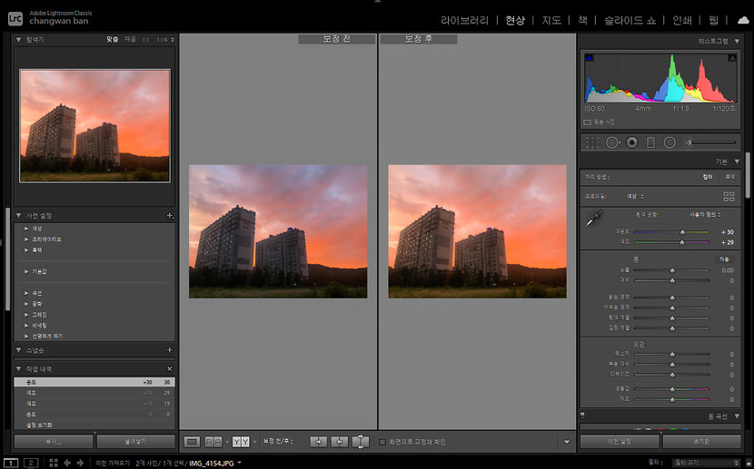This screenshot has height=469, width=754.
Task: Click the cloud sync status icon
Action: pyautogui.click(x=743, y=20)
